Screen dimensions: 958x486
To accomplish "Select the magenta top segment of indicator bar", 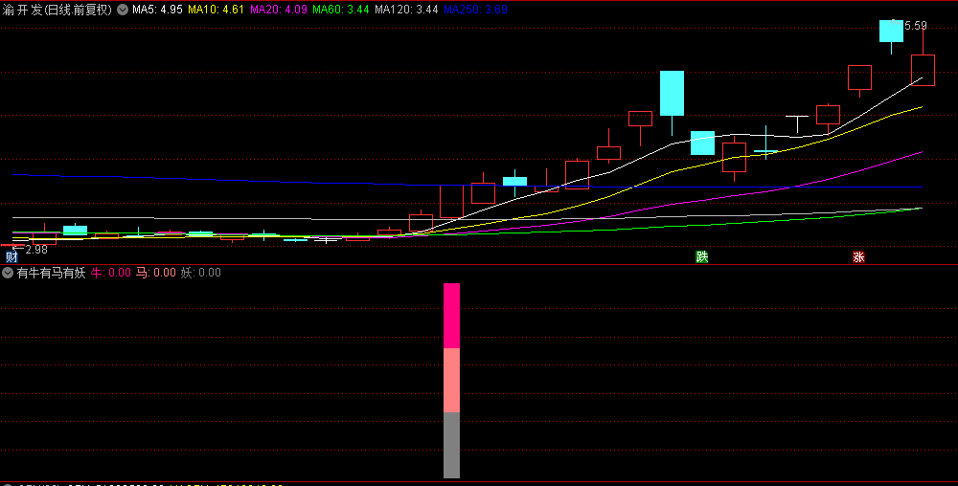I will (451, 316).
